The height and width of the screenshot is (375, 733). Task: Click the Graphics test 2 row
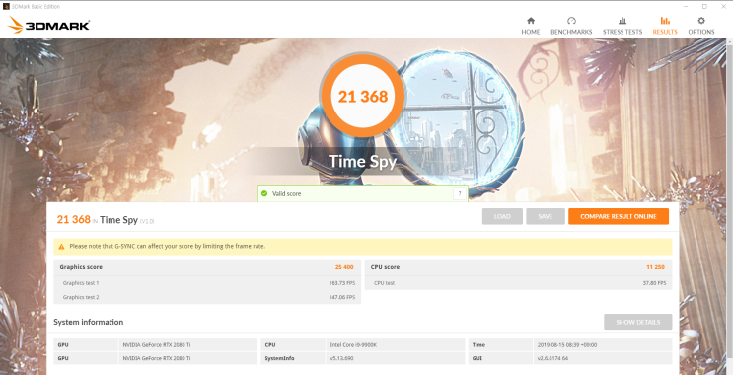point(207,297)
